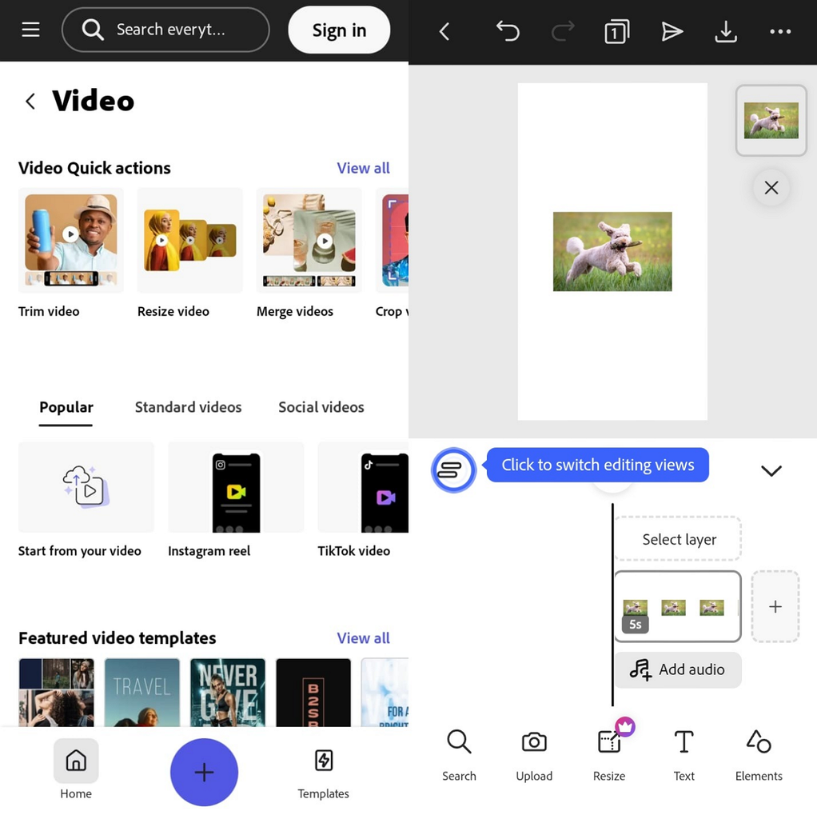Open the Trim video quick action
The height and width of the screenshot is (819, 817).
70,254
